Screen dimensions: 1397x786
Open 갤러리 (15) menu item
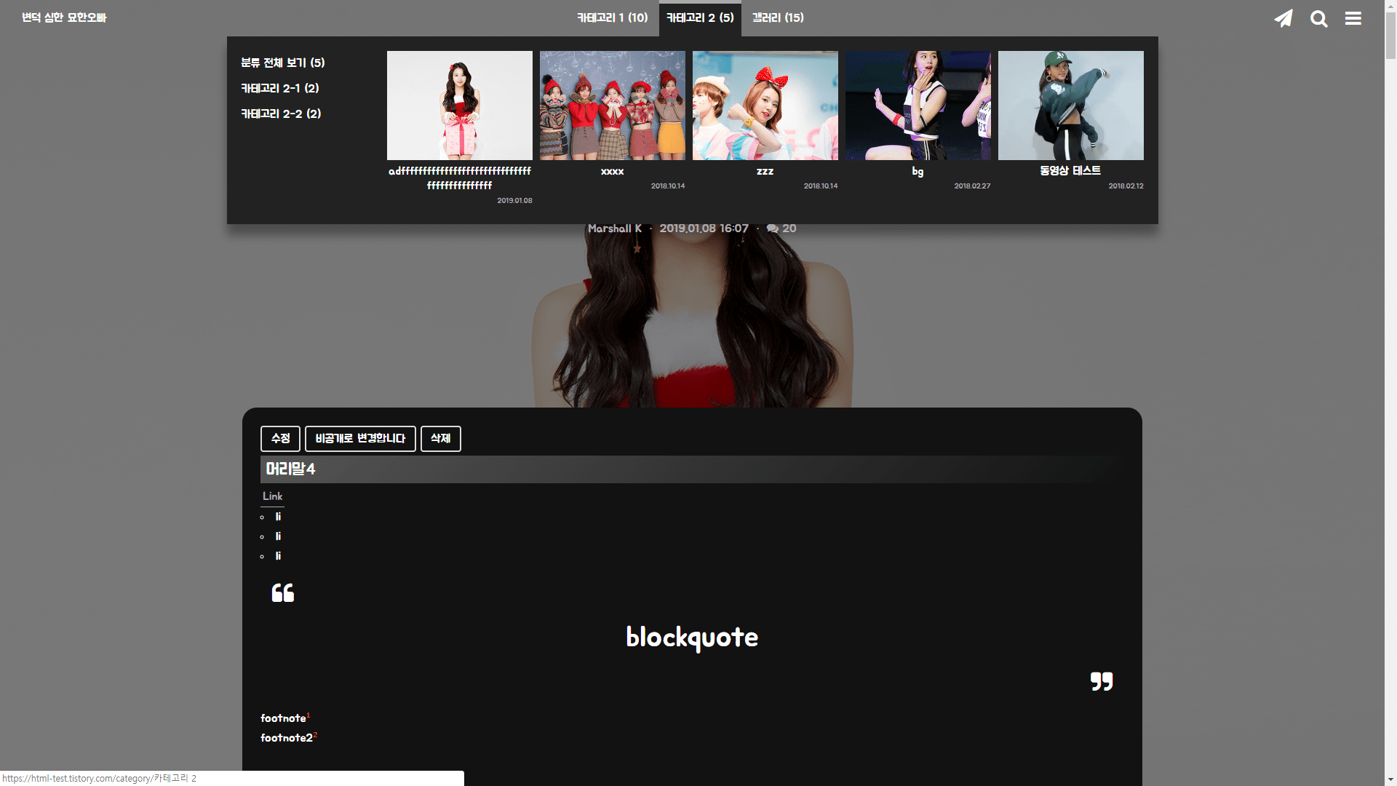[778, 17]
